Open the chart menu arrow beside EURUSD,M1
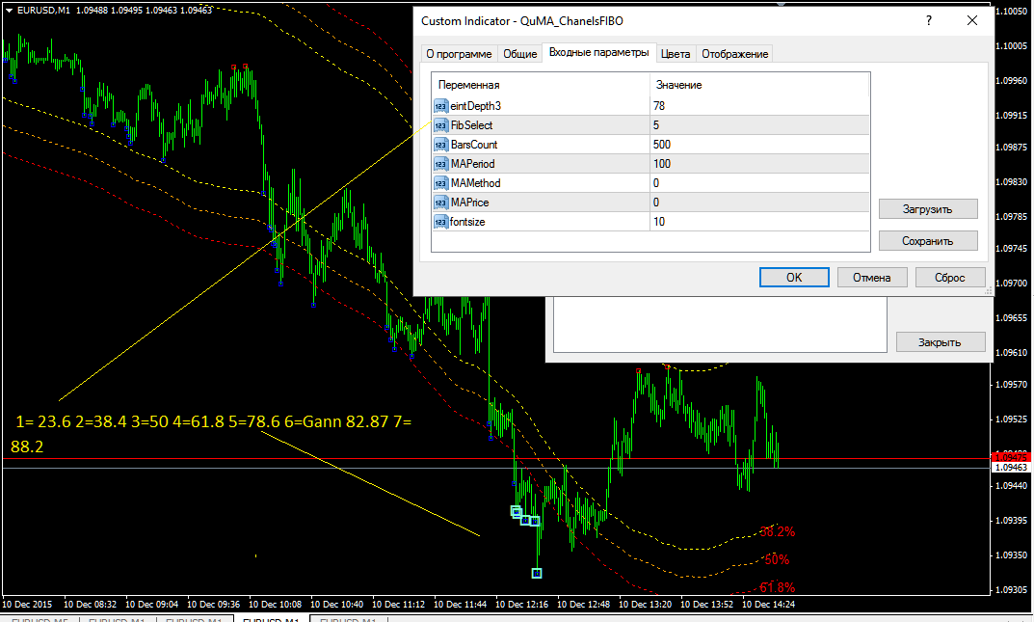This screenshot has height=622, width=1034. pyautogui.click(x=9, y=10)
